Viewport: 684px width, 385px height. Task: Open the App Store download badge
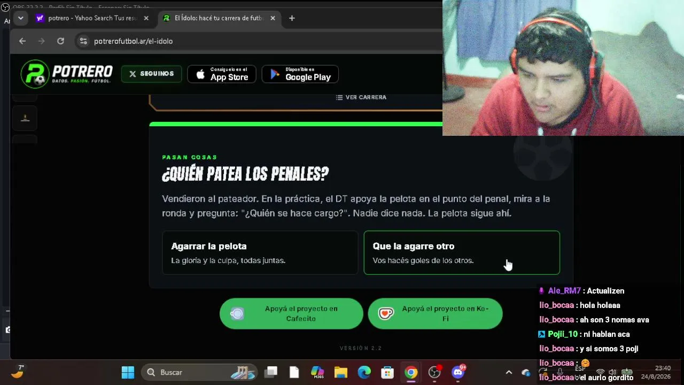[222, 74]
